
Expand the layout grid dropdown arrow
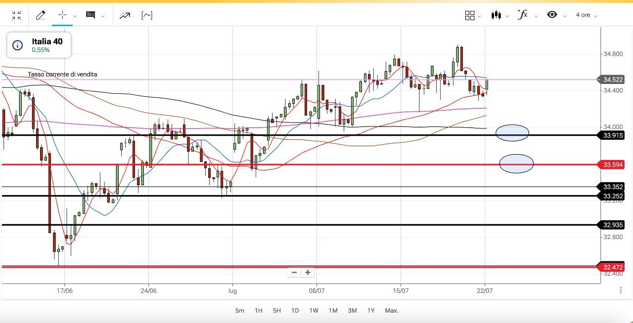480,16
